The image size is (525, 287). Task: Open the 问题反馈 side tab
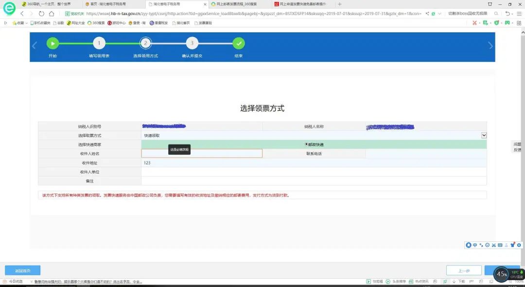(x=517, y=147)
